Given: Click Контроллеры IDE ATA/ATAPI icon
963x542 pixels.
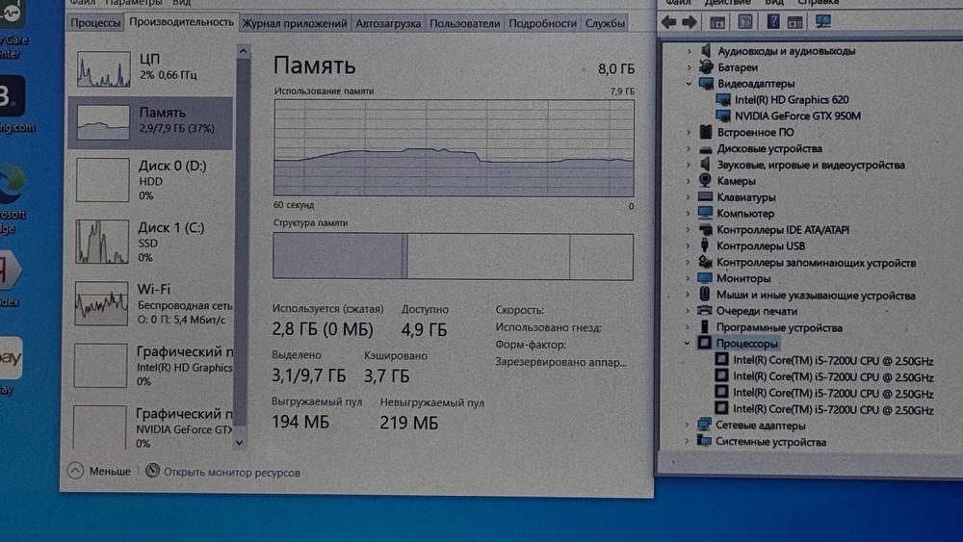Looking at the screenshot, I should coord(706,229).
